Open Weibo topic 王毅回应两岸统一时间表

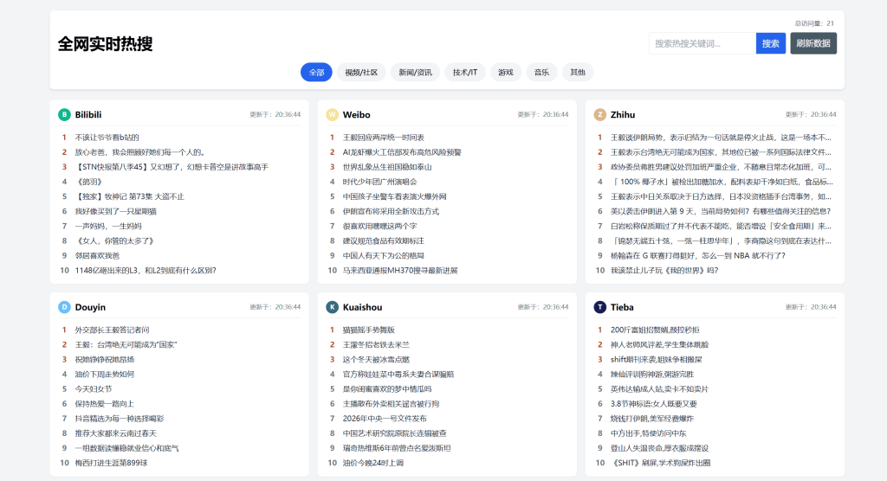(383, 138)
